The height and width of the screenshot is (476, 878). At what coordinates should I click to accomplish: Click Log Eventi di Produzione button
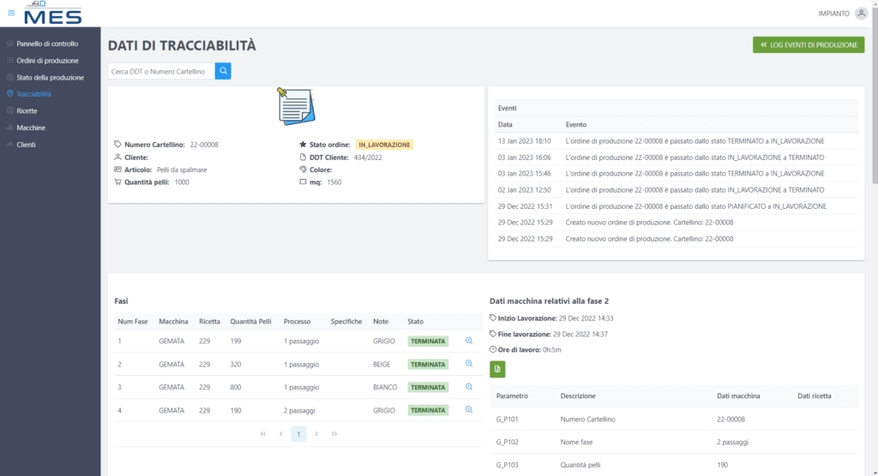[808, 45]
